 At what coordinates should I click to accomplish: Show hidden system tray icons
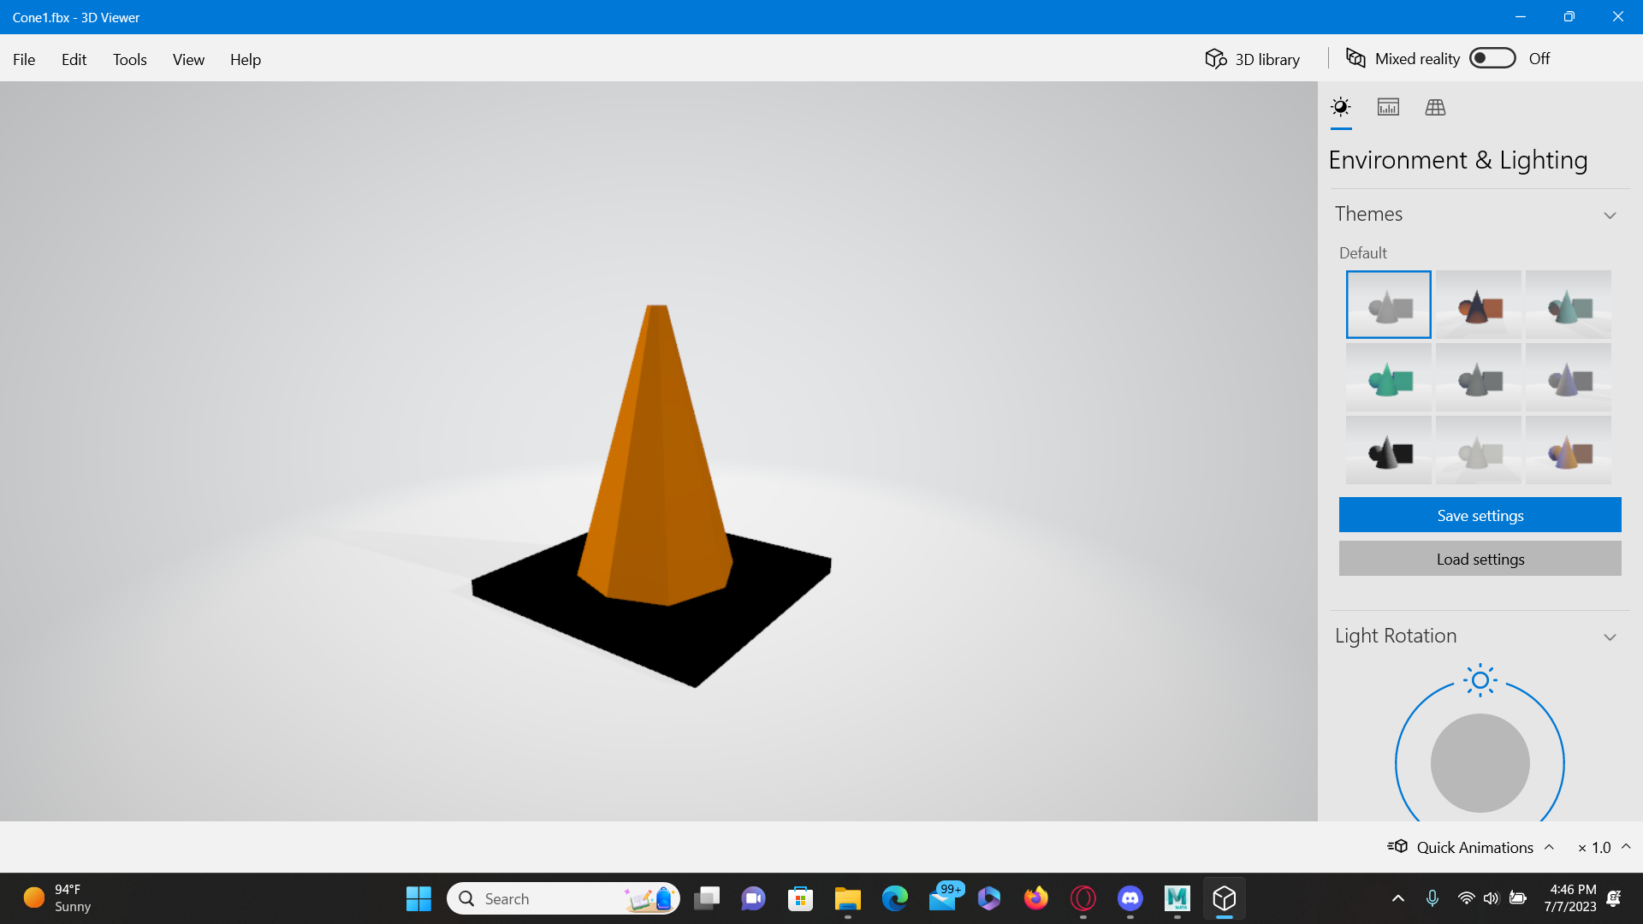click(1398, 898)
